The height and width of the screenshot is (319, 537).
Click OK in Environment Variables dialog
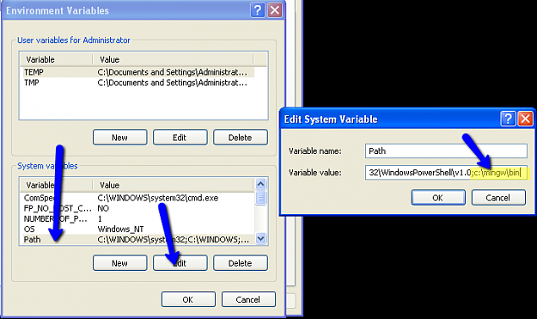[x=188, y=299]
